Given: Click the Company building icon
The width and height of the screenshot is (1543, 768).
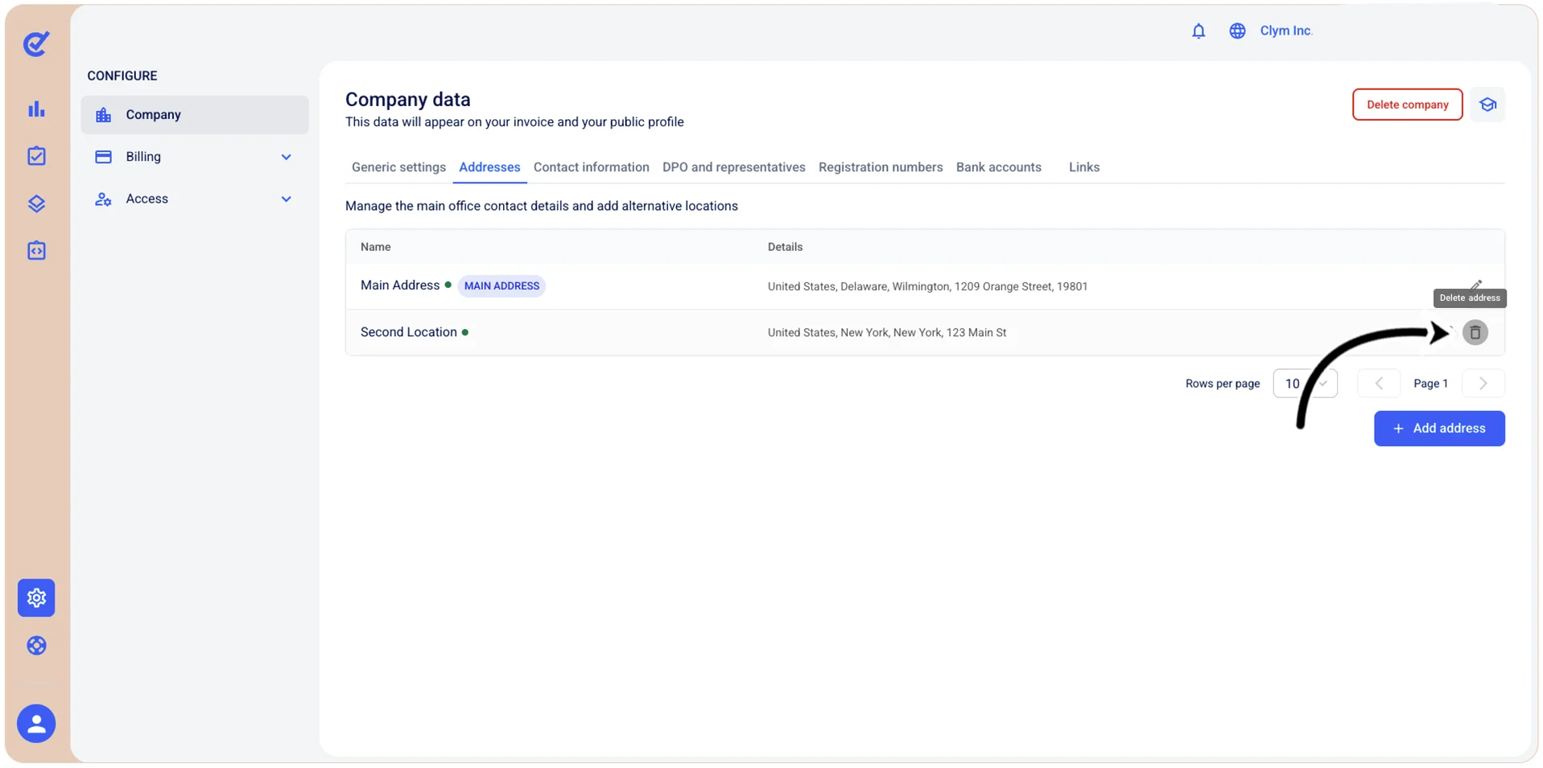Looking at the screenshot, I should tap(103, 115).
